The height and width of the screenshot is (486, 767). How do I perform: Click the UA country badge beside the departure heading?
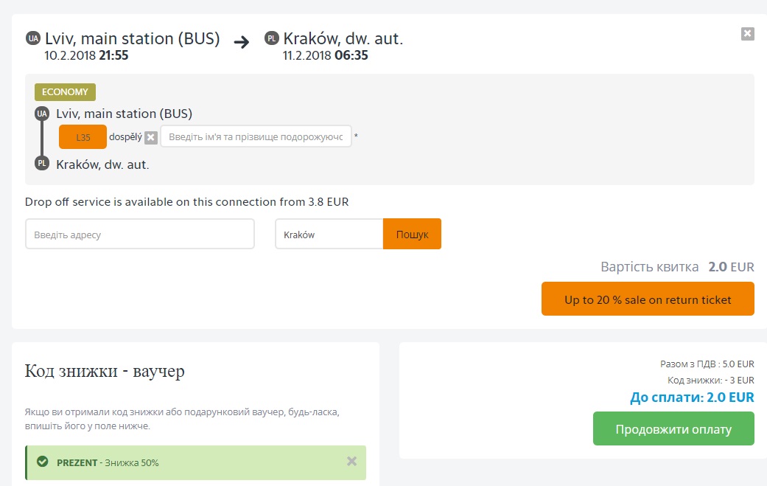point(32,38)
